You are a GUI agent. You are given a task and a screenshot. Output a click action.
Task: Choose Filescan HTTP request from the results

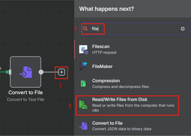click(x=133, y=49)
